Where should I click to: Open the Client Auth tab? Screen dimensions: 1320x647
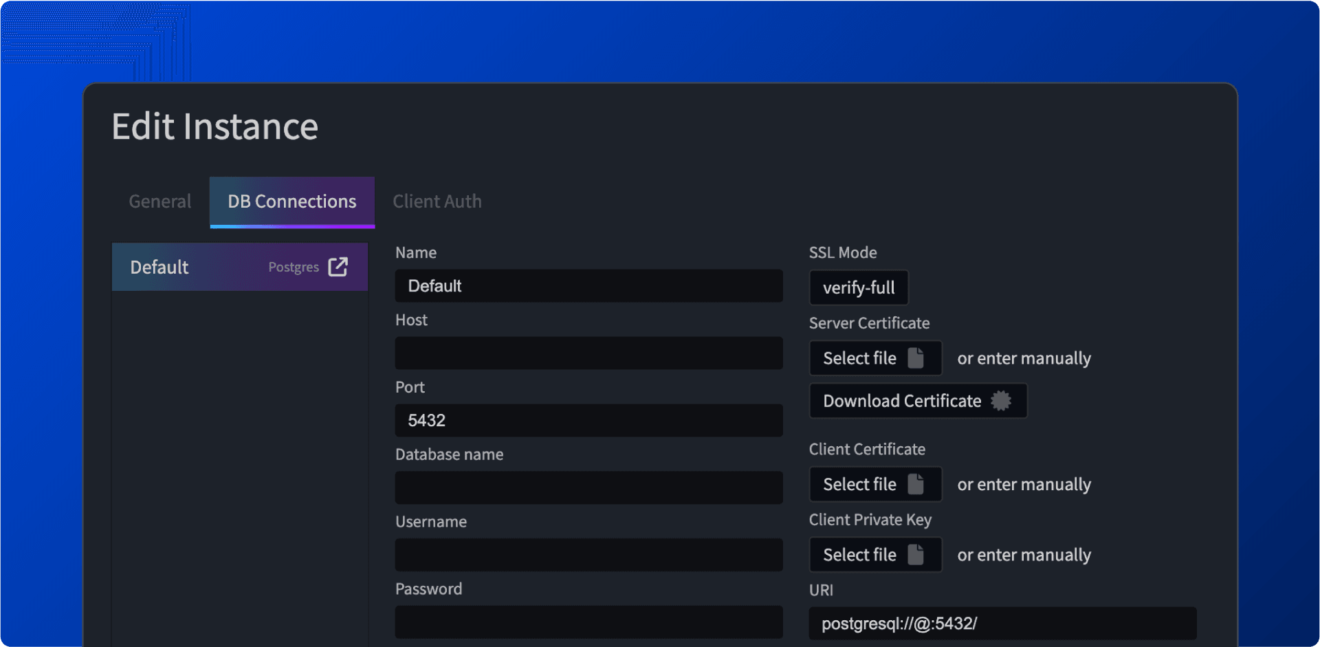[437, 201]
